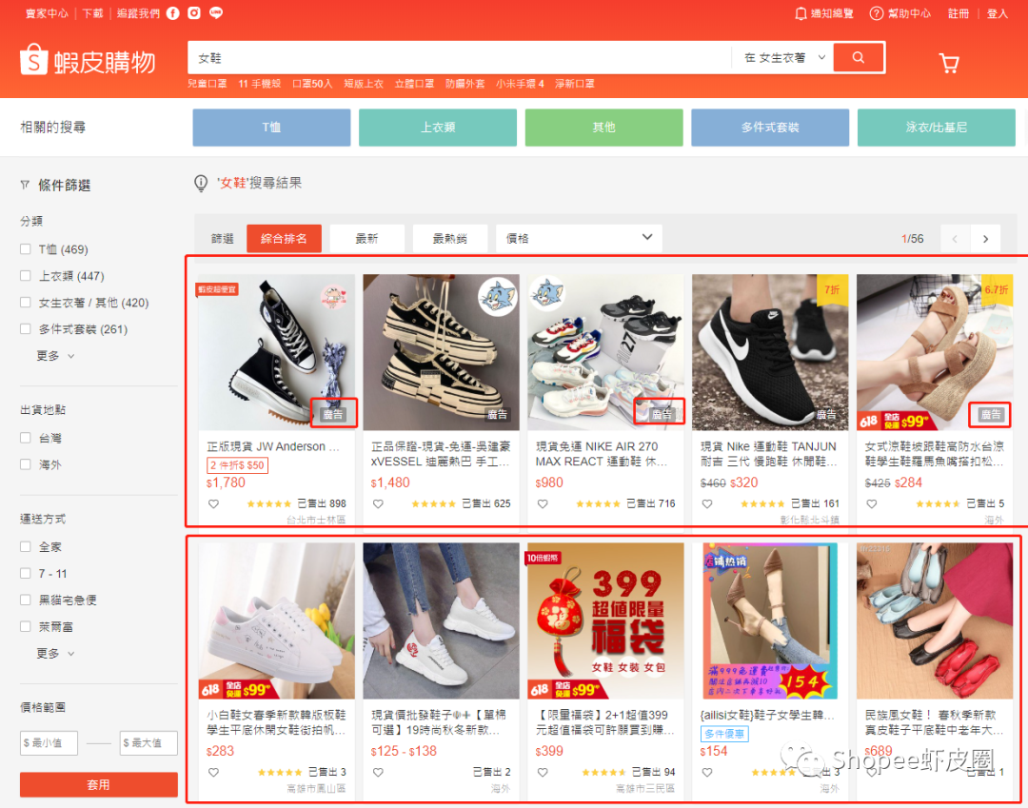Open the 399 超值限量福袋 product thumbnail
Screen dimensions: 1028x808
tap(605, 621)
